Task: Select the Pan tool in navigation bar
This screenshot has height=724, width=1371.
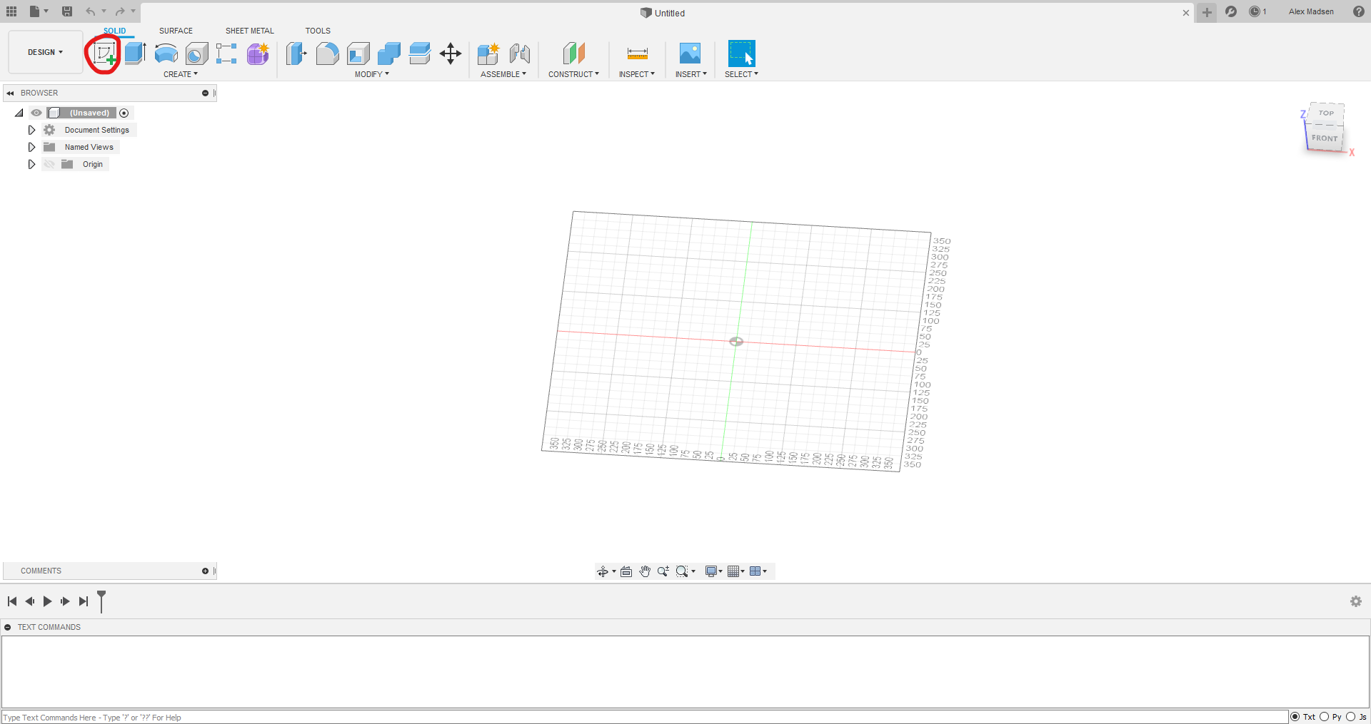Action: (x=645, y=571)
